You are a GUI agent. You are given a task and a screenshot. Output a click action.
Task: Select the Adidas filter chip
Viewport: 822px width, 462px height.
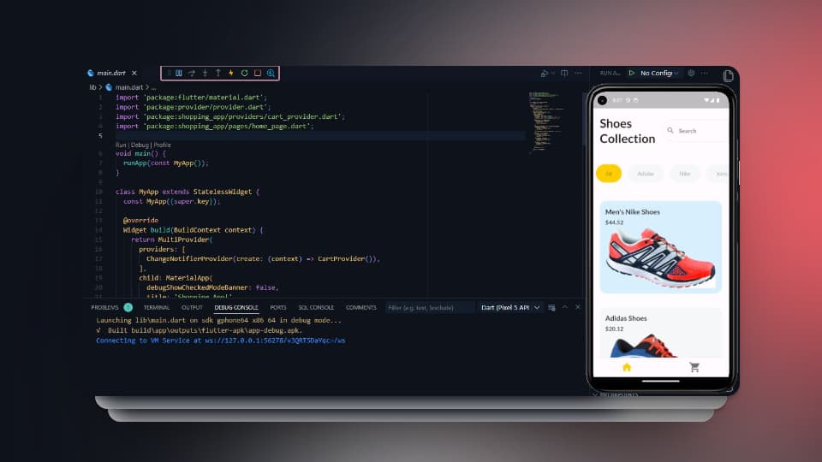[646, 174]
